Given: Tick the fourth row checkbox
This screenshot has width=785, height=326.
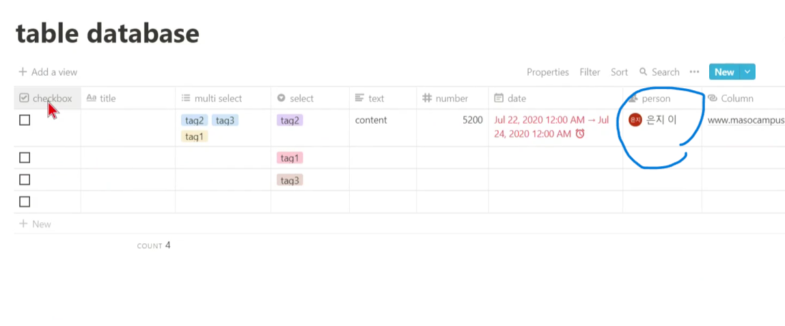Looking at the screenshot, I should 25,202.
